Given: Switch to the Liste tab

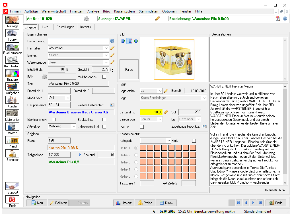Looking at the screenshot, I should tap(45, 27).
